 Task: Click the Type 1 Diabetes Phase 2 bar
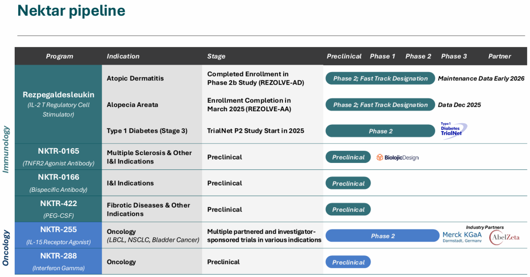(380, 131)
